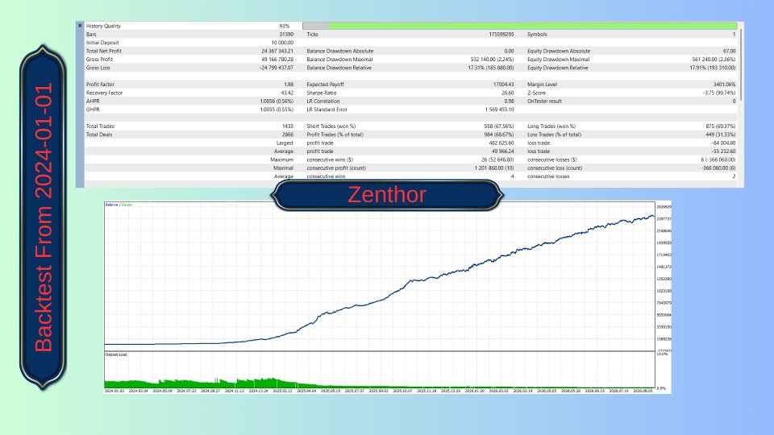
Task: Click the consecutive profit value '1 201 860.00 (10)'
Action: [x=494, y=168]
